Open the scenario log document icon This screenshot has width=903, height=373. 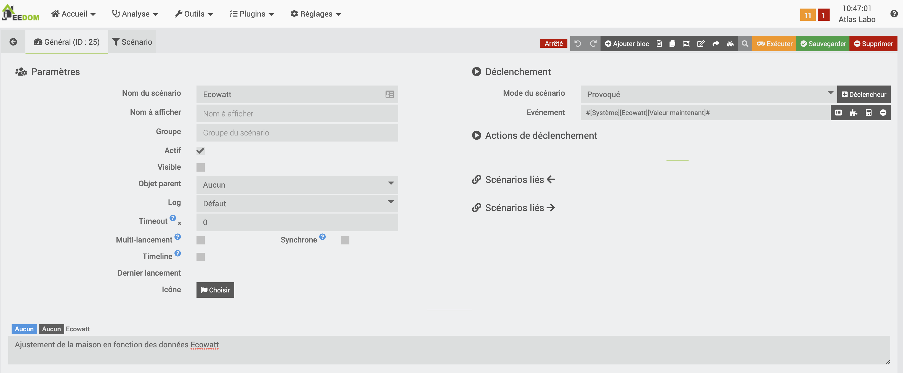click(x=659, y=44)
